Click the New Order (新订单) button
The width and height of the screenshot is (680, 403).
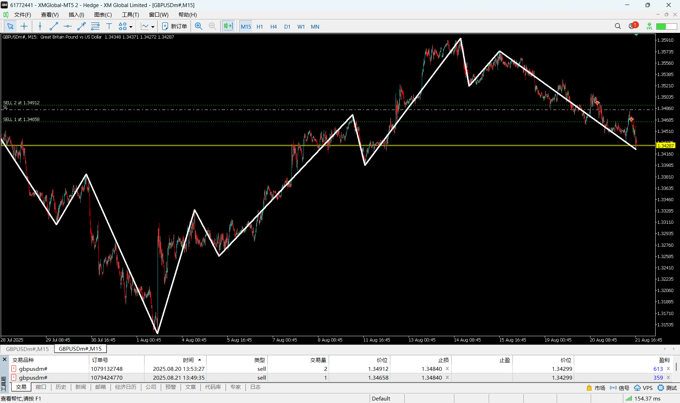pyautogui.click(x=174, y=27)
